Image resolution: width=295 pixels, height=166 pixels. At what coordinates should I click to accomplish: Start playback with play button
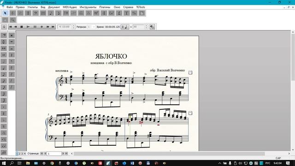(28, 27)
